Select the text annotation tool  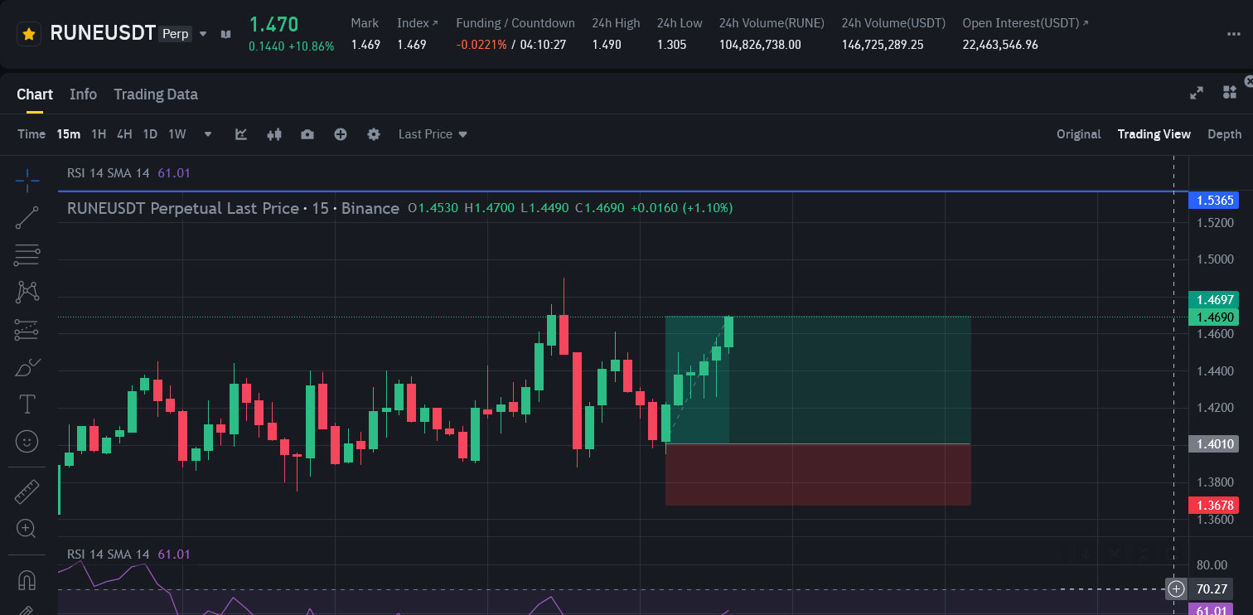[27, 404]
